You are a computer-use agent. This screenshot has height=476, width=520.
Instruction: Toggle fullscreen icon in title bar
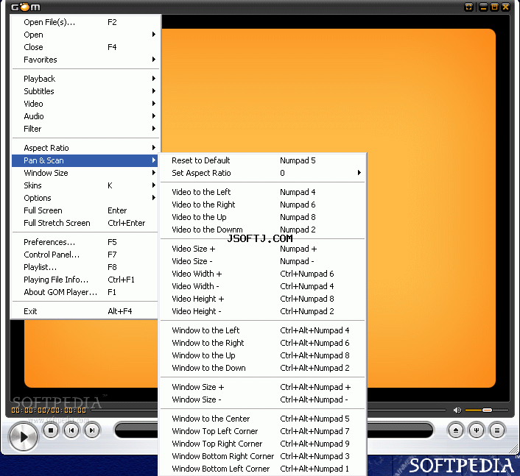click(468, 7)
